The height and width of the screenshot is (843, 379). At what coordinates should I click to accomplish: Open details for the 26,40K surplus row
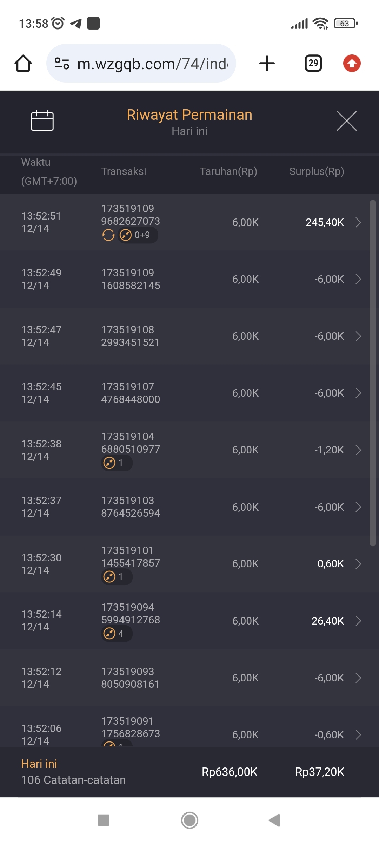(x=358, y=621)
